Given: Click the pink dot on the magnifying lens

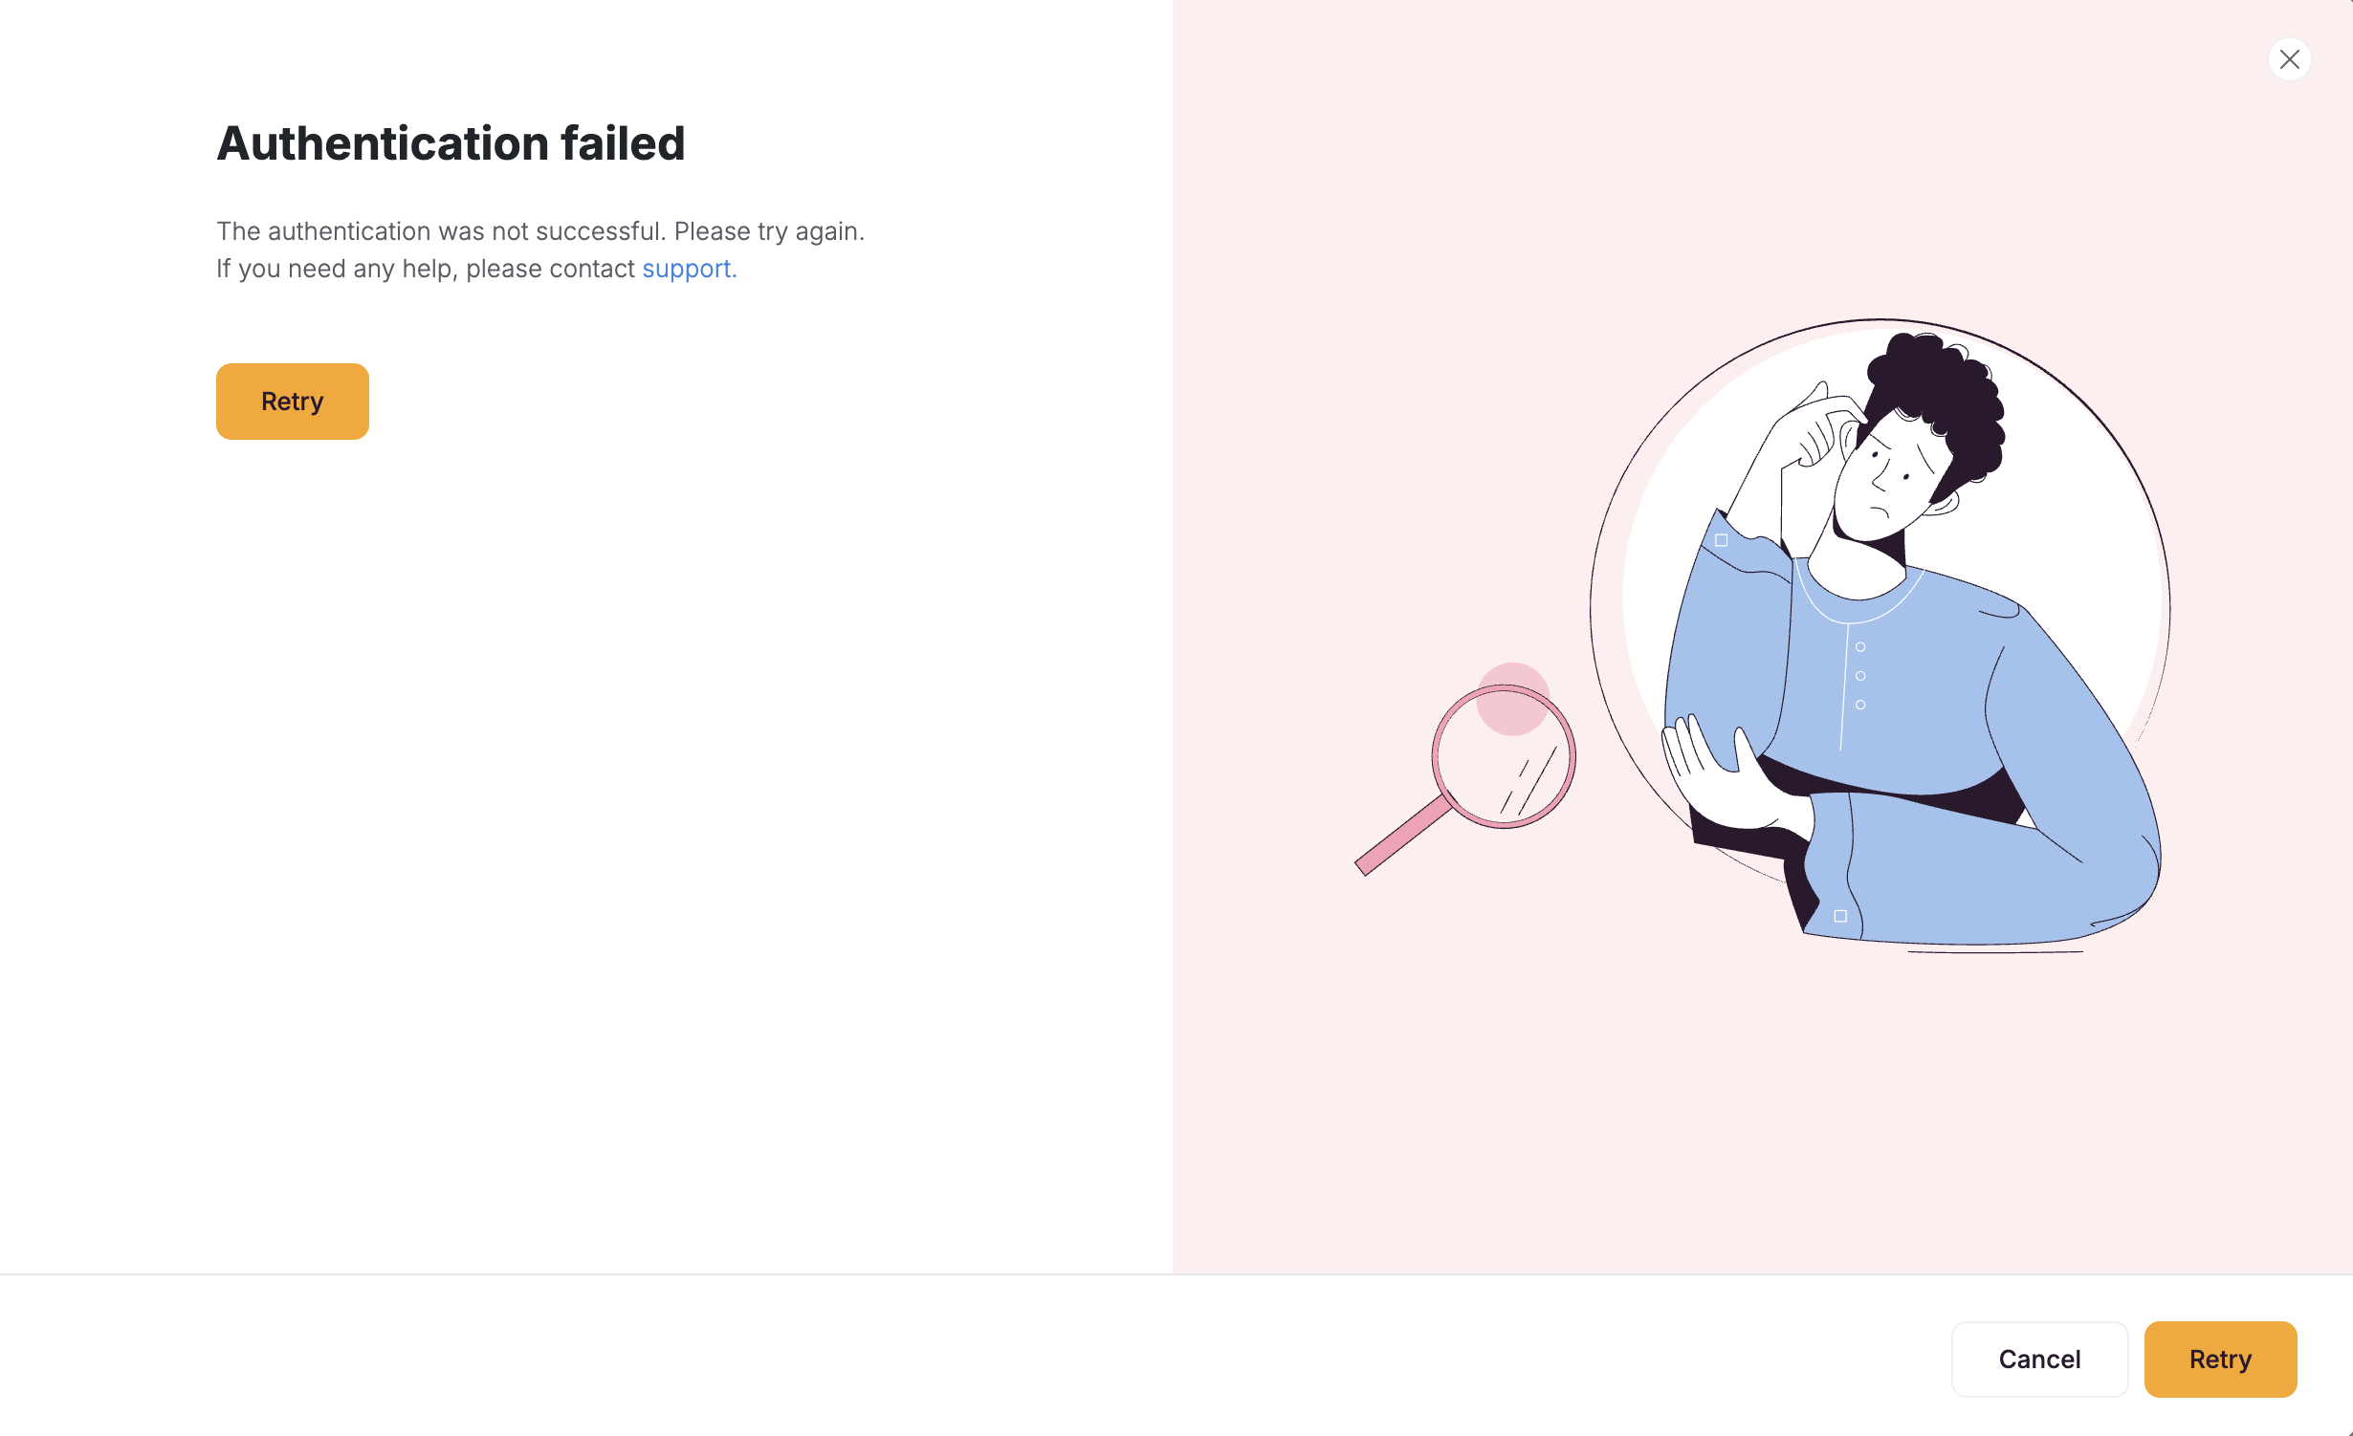Looking at the screenshot, I should point(1512,699).
